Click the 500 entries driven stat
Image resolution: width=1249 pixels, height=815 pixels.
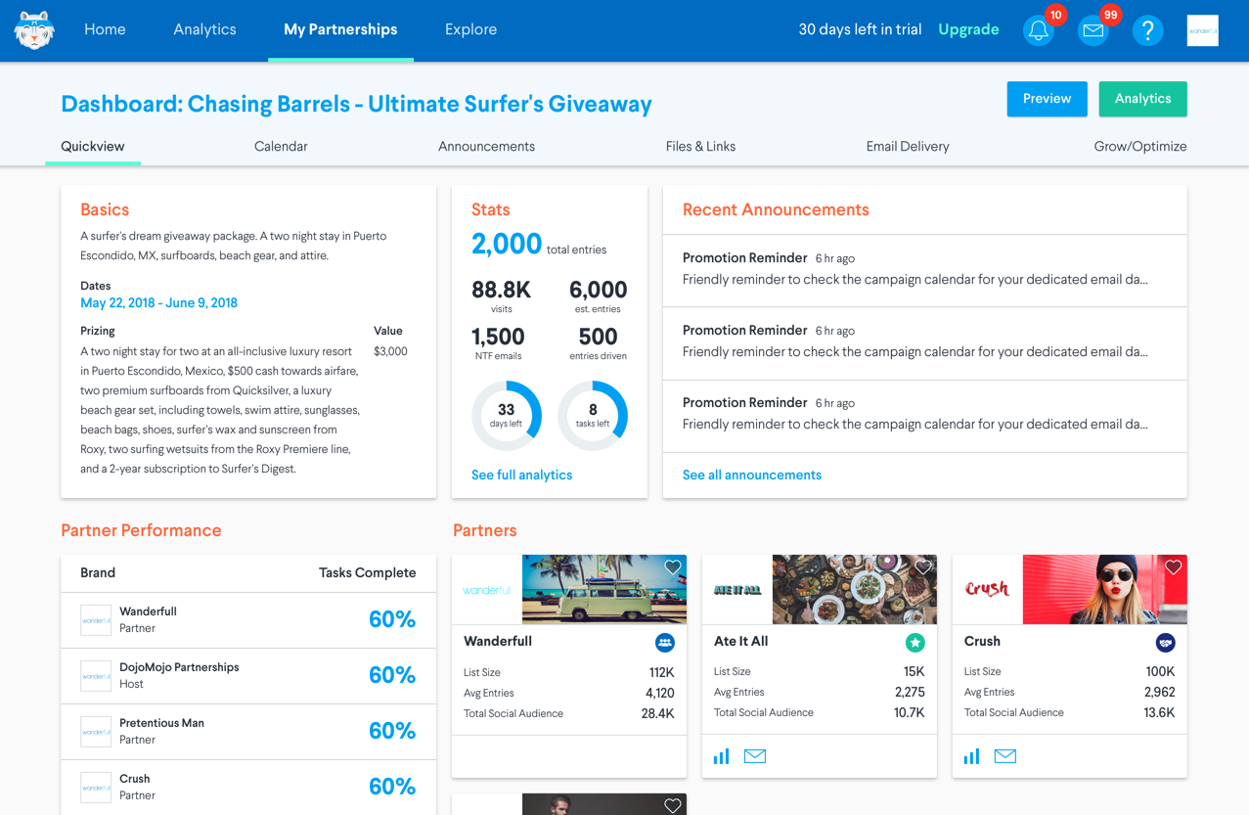pyautogui.click(x=598, y=342)
